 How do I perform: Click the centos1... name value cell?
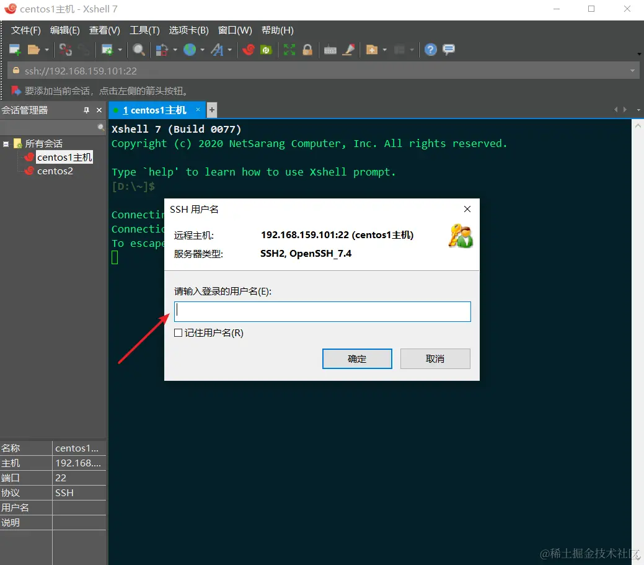click(79, 448)
